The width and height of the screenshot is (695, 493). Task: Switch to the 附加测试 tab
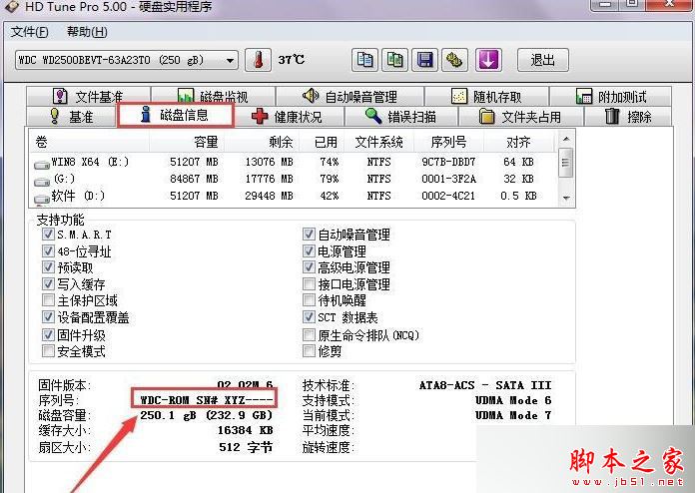pyautogui.click(x=611, y=96)
